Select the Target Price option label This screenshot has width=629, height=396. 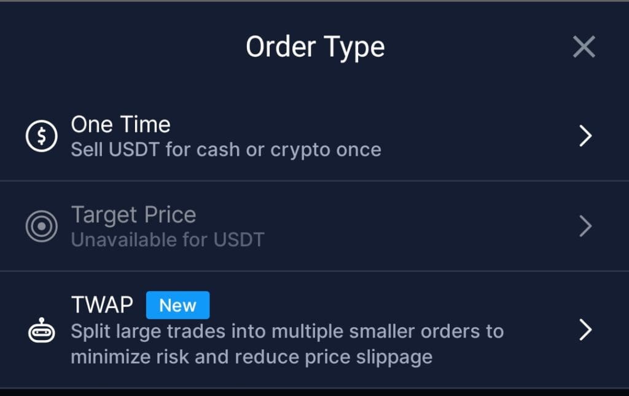coord(133,215)
